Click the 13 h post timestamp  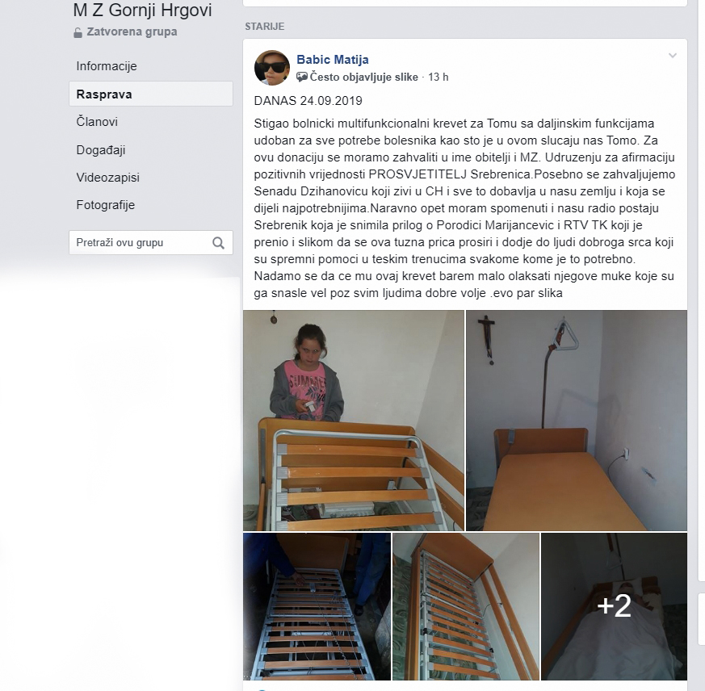[439, 77]
